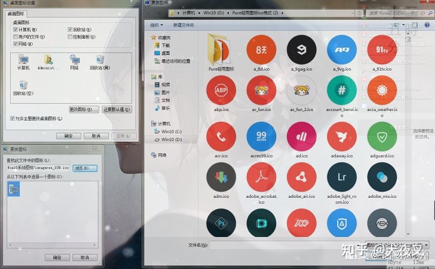Expand the view options dropdown arrow
The width and height of the screenshot is (435, 269).
pos(404,25)
